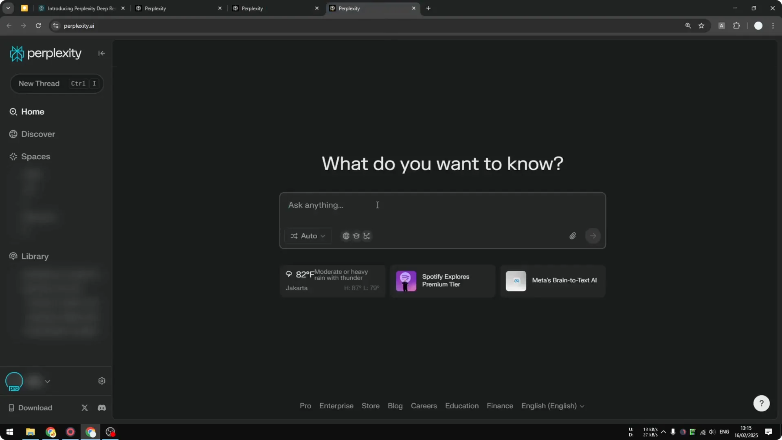The height and width of the screenshot is (440, 782).
Task: Submit query using the arrow button
Action: (x=593, y=236)
